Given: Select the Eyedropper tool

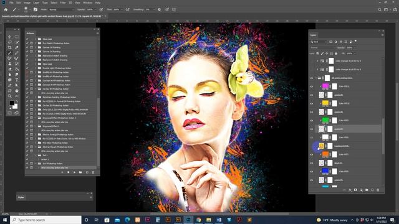Looking at the screenshot, I should click(17, 47).
